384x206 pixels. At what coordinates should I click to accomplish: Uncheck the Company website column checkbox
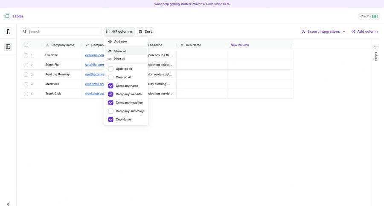click(x=111, y=94)
